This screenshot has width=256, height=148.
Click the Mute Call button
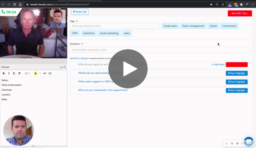(80, 12)
